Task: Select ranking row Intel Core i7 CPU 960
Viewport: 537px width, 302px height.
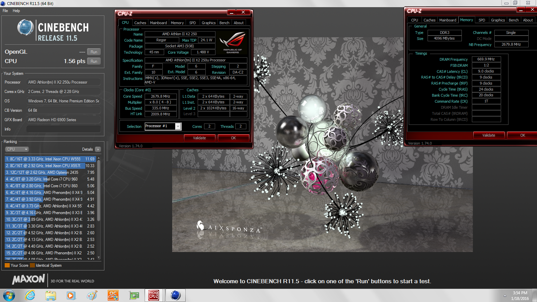Action: tap(50, 179)
